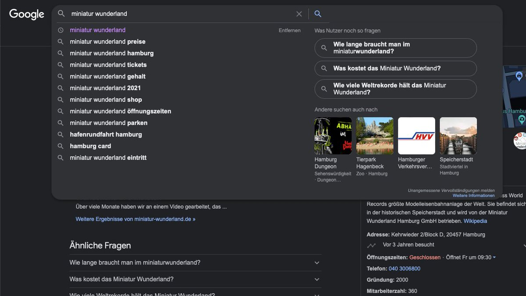Open the Wikipedia link in knowledge panel
The width and height of the screenshot is (526, 296).
[475, 221]
